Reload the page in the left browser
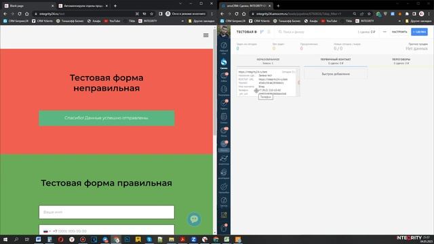Screen dimensions: 434x244 tap(20, 14)
